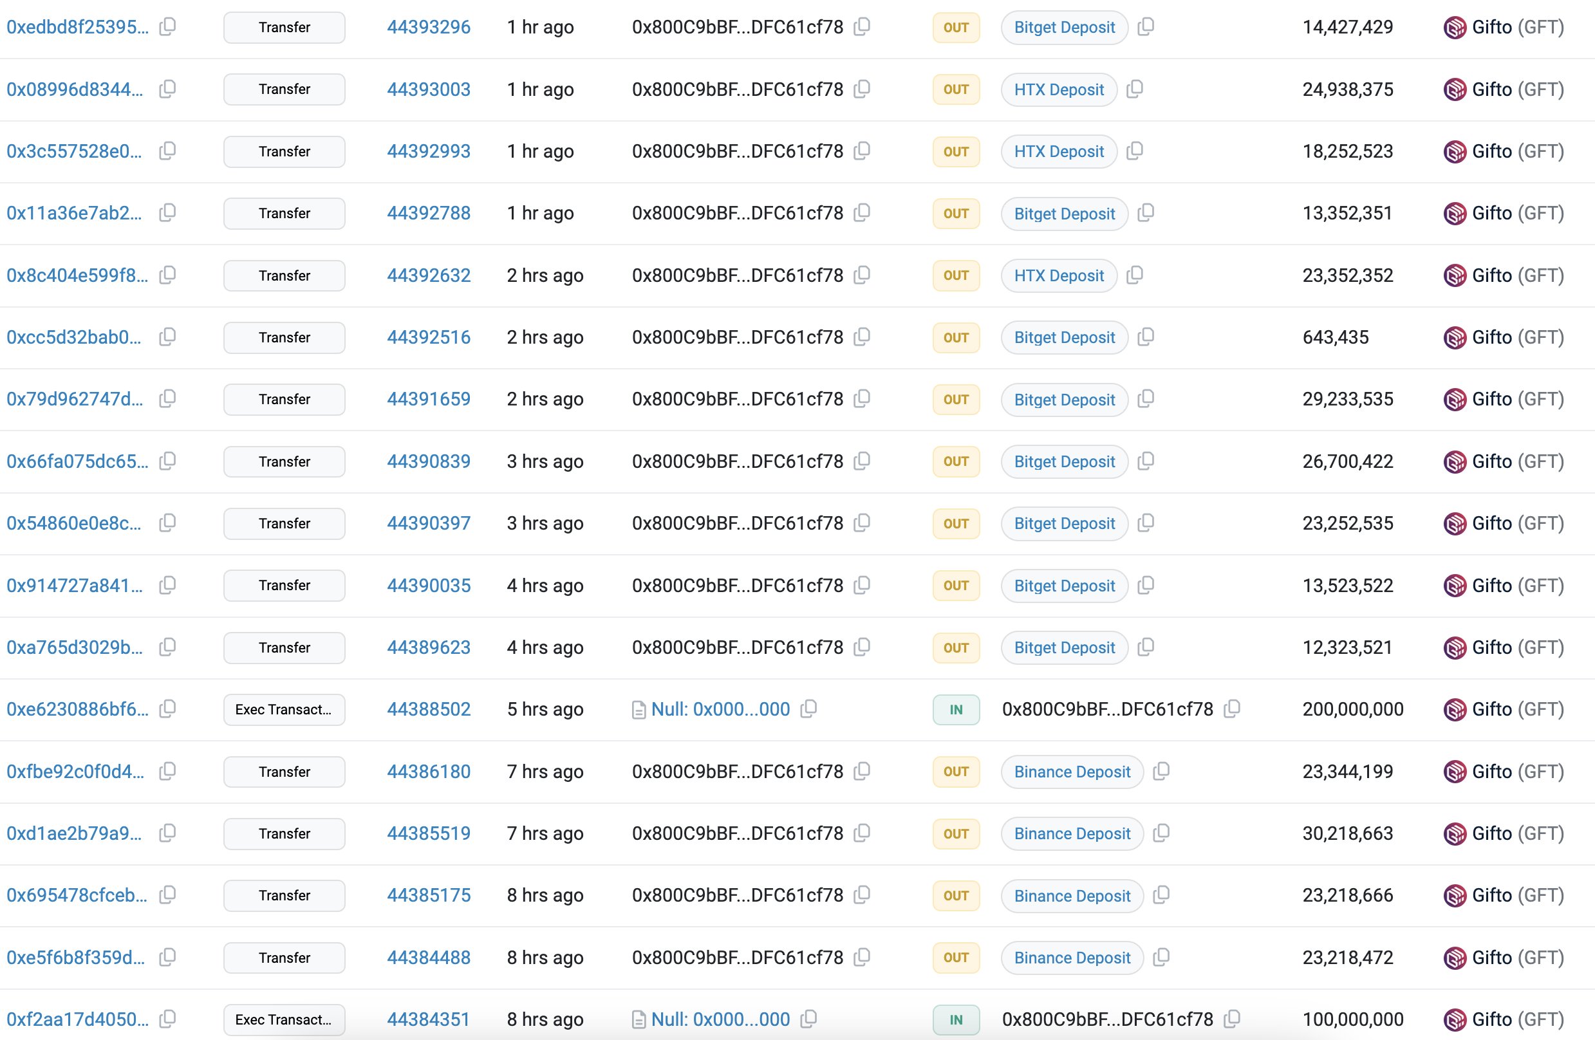Open Null: 0x000...000 address at block 44388502
The image size is (1595, 1040).
[x=720, y=709]
